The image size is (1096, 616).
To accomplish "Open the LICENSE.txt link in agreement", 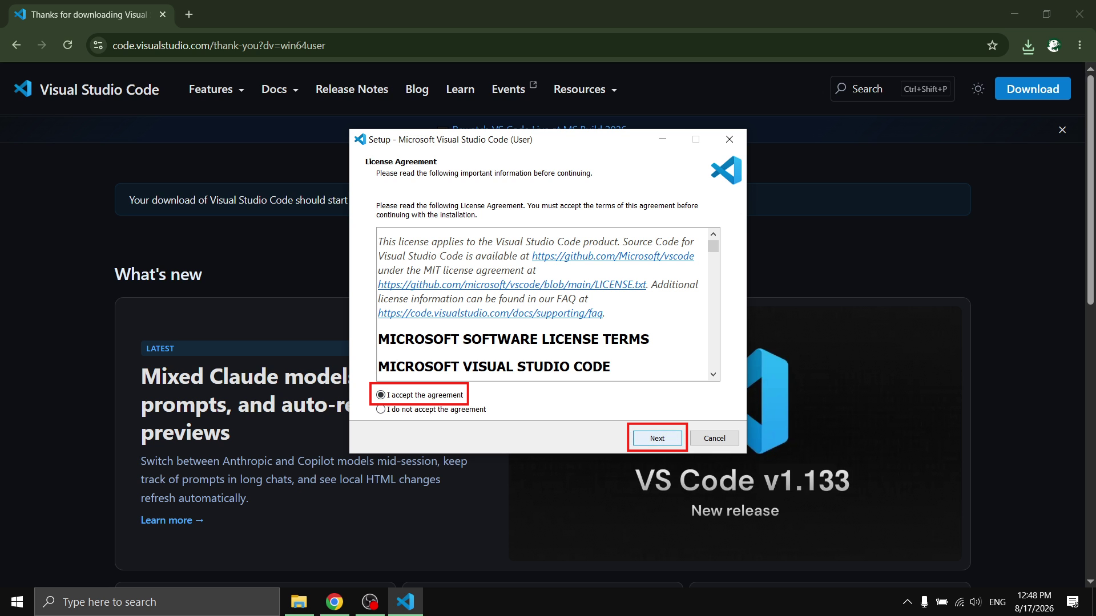I will [x=512, y=285].
